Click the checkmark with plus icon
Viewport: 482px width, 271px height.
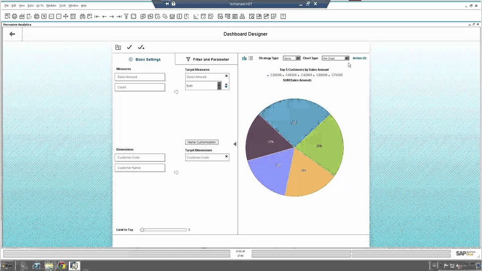click(x=141, y=47)
